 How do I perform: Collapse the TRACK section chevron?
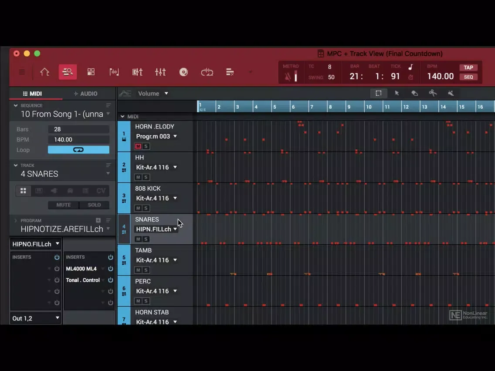pos(16,165)
